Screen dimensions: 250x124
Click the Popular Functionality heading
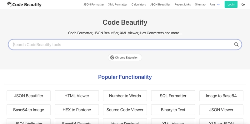pos(125,77)
